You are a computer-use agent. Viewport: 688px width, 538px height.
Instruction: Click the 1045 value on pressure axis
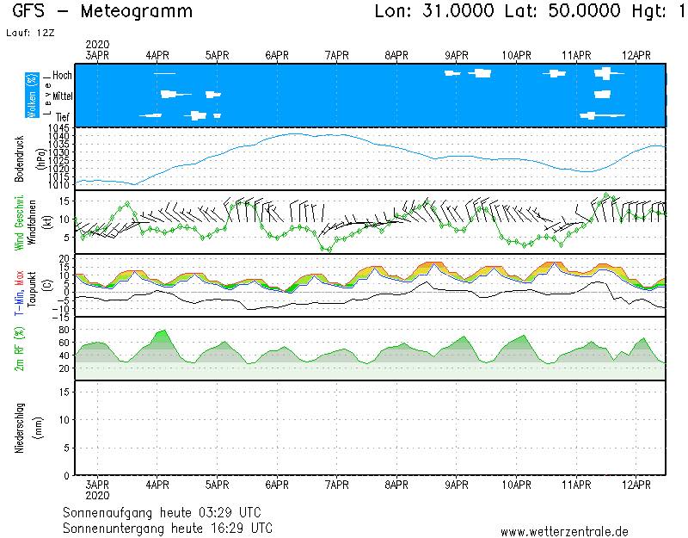[x=60, y=128]
